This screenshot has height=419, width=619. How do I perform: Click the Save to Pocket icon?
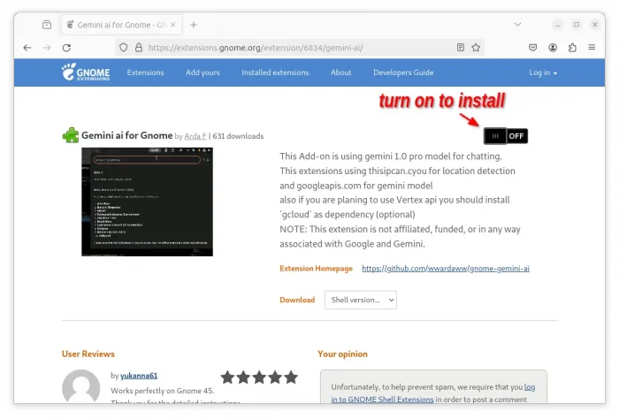[x=533, y=48]
